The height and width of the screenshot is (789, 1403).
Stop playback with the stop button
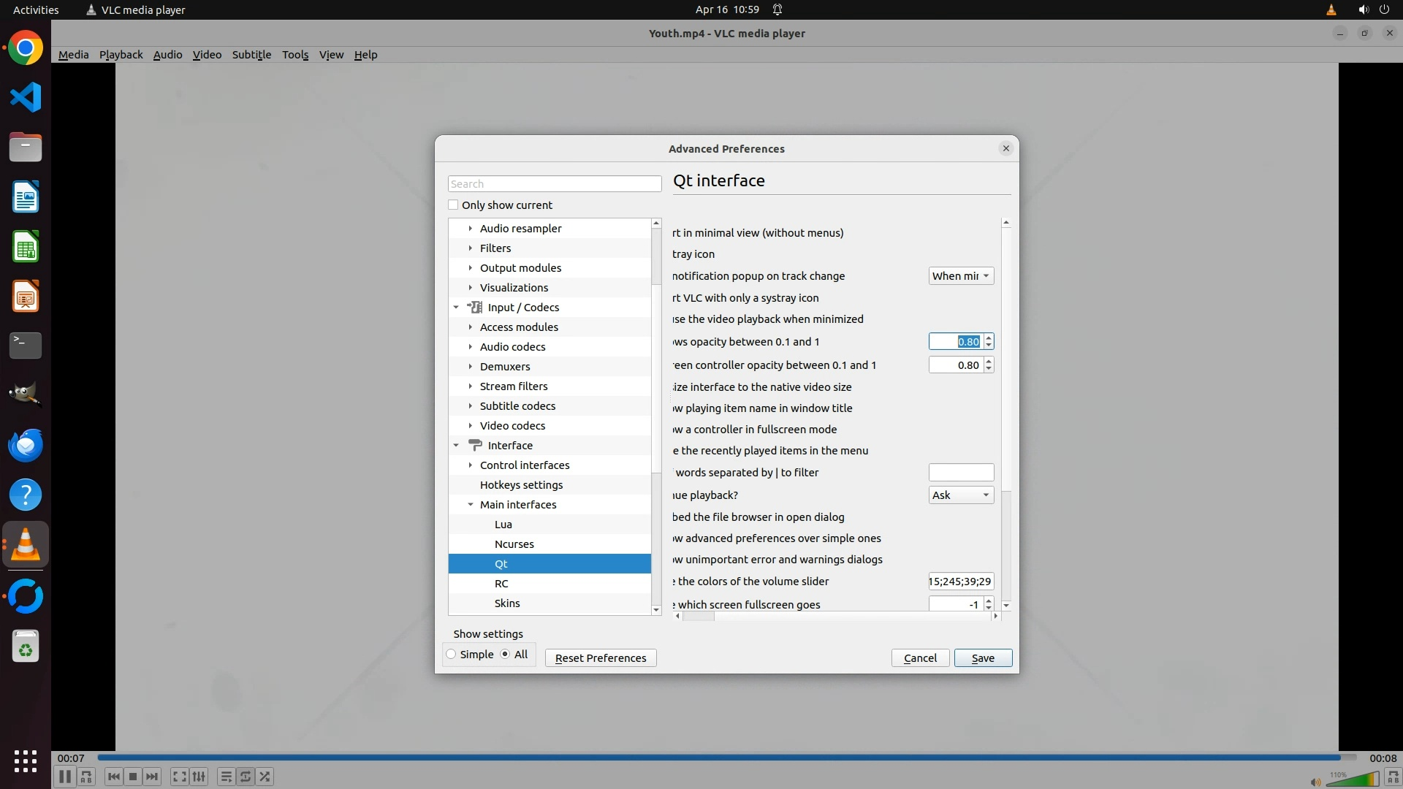133,777
